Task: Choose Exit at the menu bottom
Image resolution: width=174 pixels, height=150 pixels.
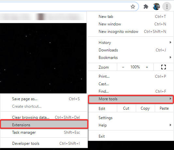Action: 131,136
